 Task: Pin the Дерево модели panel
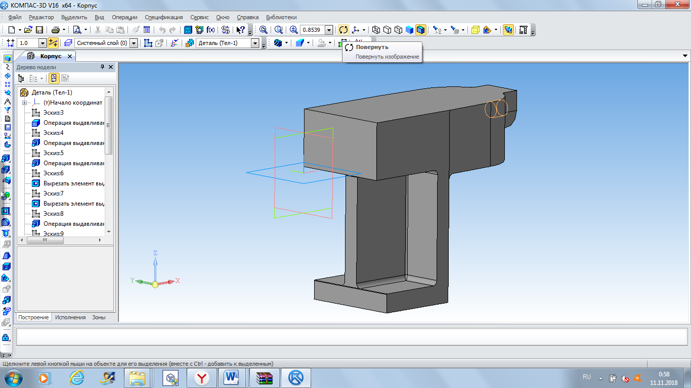tap(103, 67)
